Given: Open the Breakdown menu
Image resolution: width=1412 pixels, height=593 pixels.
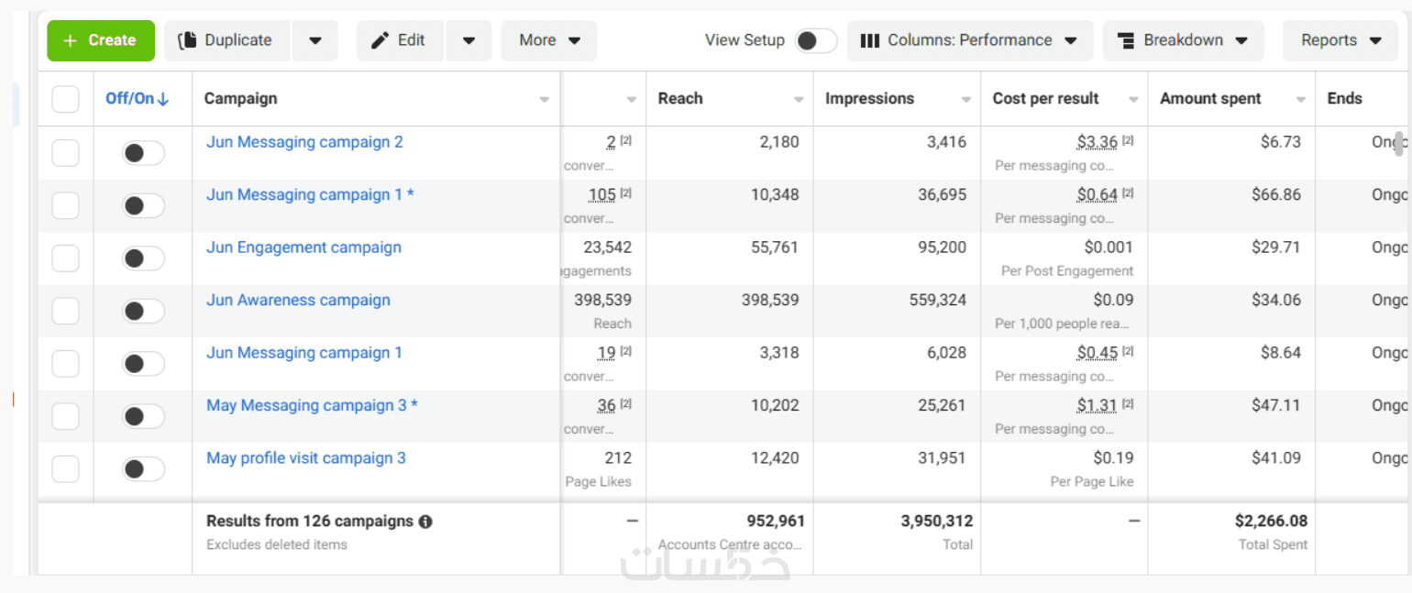Looking at the screenshot, I should (x=1183, y=40).
